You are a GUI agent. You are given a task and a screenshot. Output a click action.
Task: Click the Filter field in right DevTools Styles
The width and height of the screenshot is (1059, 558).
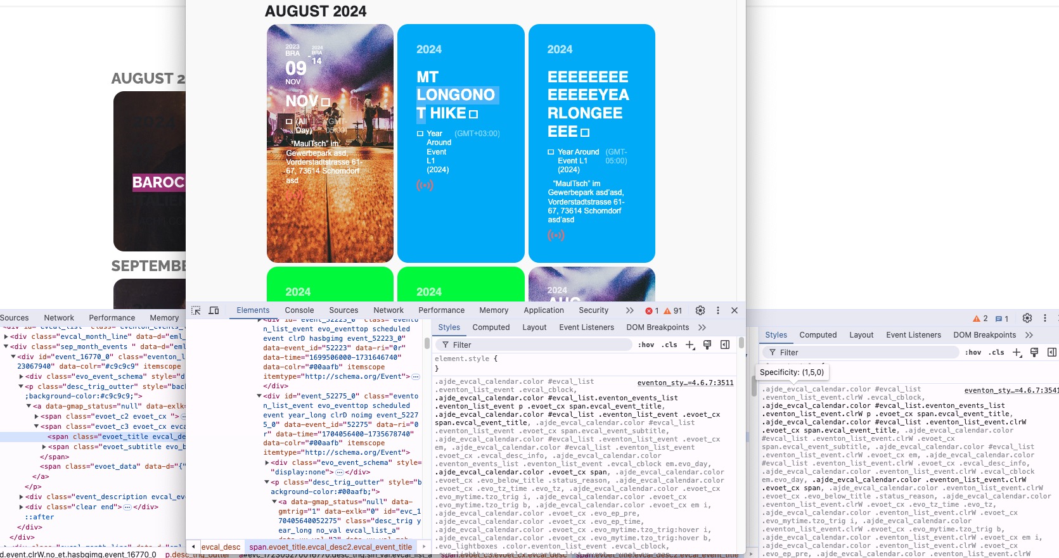861,352
